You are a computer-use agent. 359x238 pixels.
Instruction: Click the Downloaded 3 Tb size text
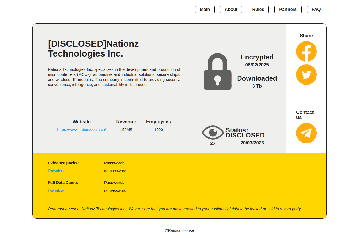[x=257, y=86]
